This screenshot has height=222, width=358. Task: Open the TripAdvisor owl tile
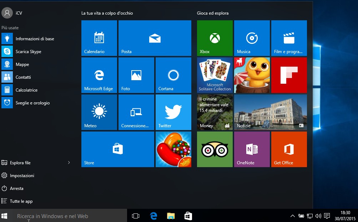[215, 149]
